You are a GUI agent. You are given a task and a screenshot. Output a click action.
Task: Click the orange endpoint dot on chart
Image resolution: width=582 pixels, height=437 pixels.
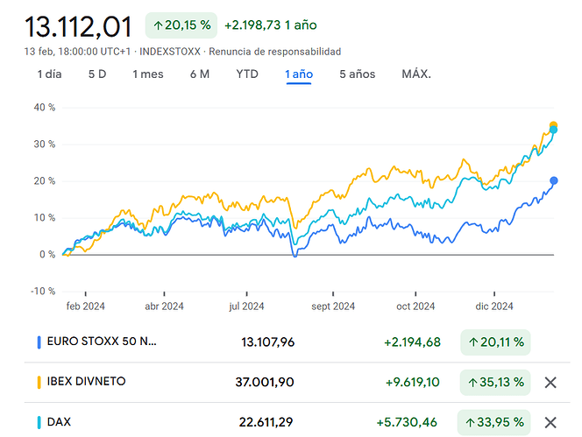point(553,124)
